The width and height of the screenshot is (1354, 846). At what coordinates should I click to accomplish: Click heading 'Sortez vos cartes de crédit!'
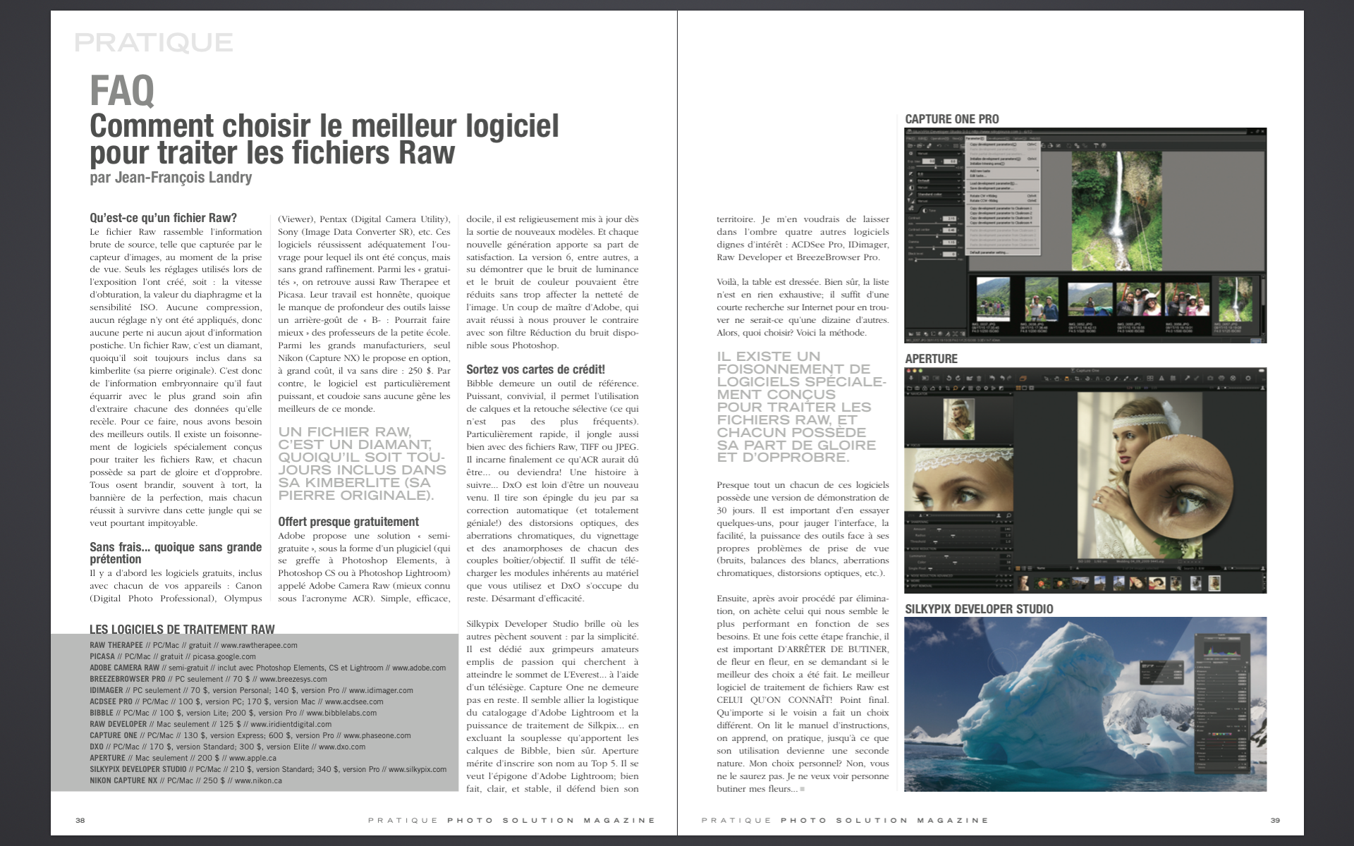pyautogui.click(x=536, y=369)
